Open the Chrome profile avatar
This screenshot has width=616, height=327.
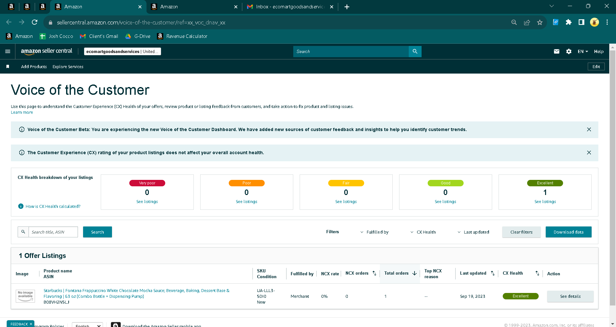[595, 22]
